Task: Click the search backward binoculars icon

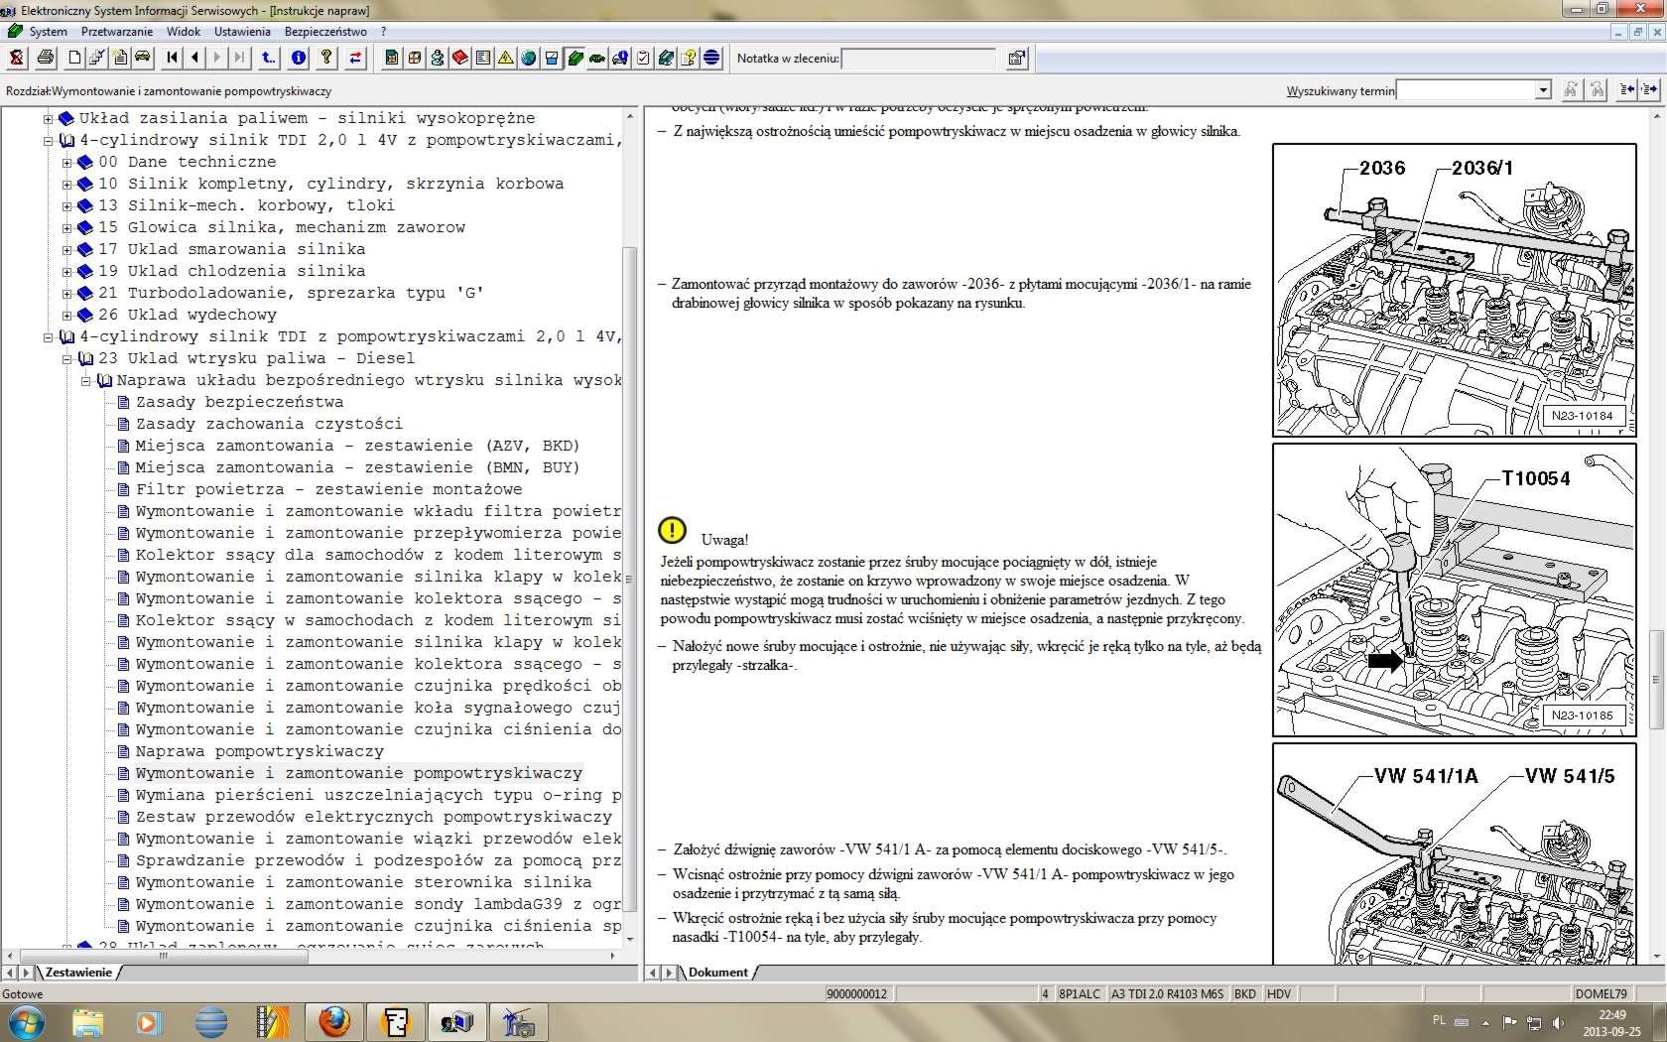Action: 1597,89
